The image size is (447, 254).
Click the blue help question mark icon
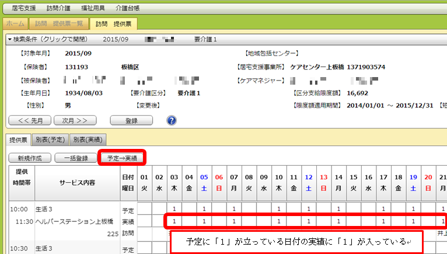point(172,120)
